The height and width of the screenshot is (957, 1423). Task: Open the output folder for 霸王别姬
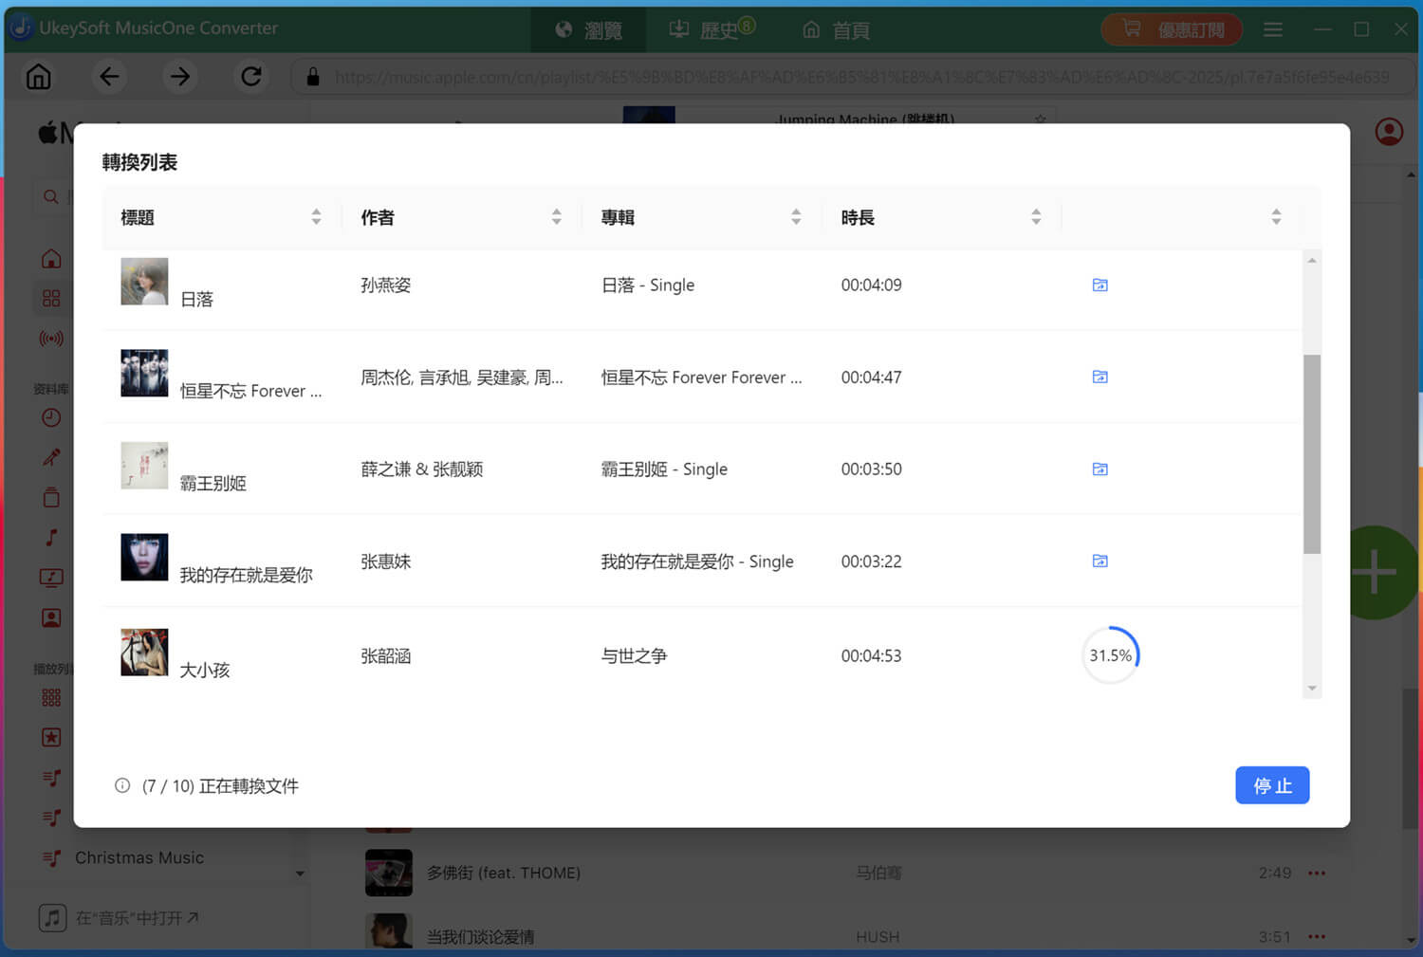click(x=1100, y=469)
